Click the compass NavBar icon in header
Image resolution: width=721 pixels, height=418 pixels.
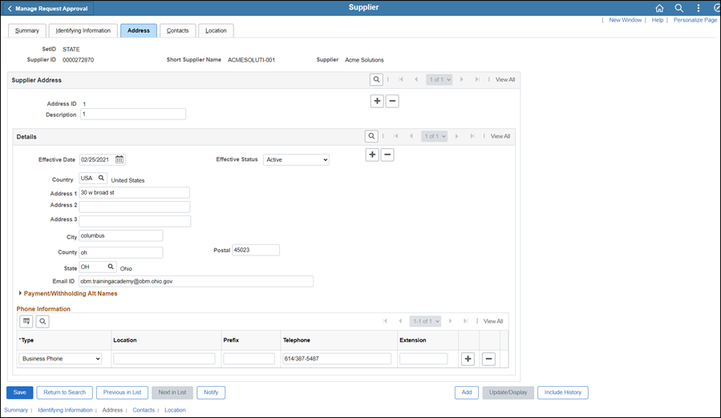point(717,8)
